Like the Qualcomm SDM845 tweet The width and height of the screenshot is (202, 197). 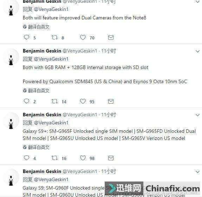click(83, 101)
